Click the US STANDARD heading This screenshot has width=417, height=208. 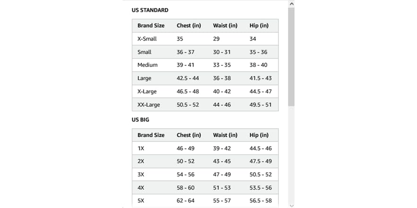tap(150, 10)
